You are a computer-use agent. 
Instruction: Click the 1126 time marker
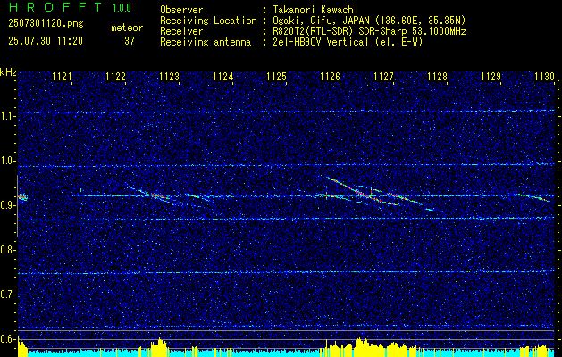tap(330, 76)
